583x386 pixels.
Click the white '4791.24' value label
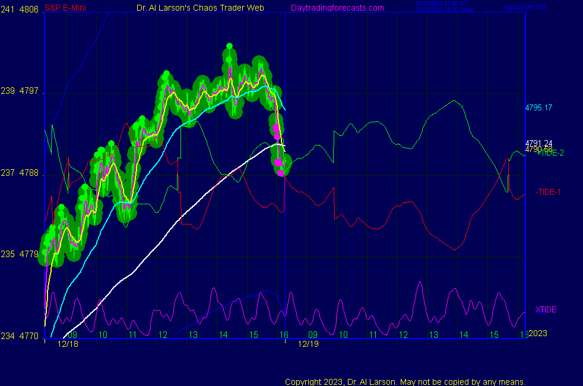pyautogui.click(x=538, y=143)
